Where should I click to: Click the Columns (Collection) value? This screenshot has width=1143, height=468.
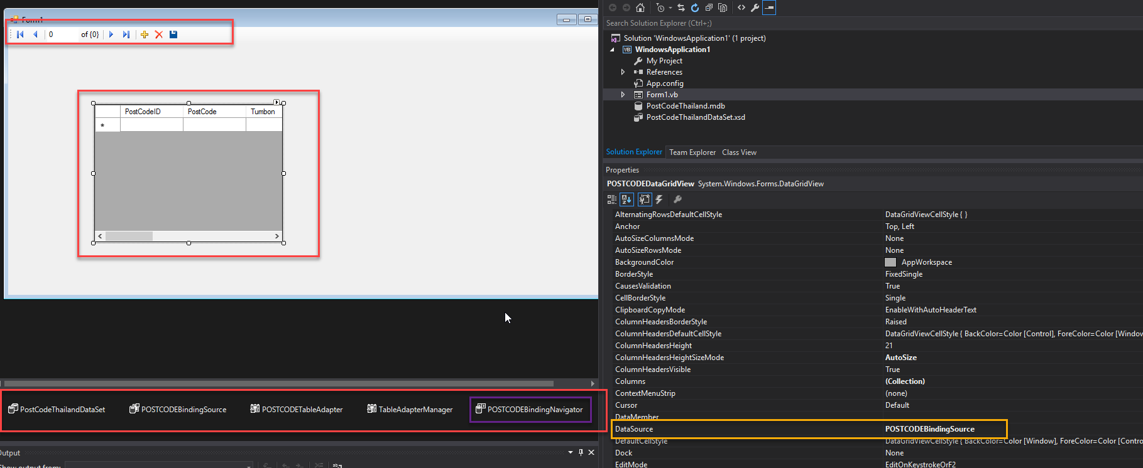(x=905, y=381)
